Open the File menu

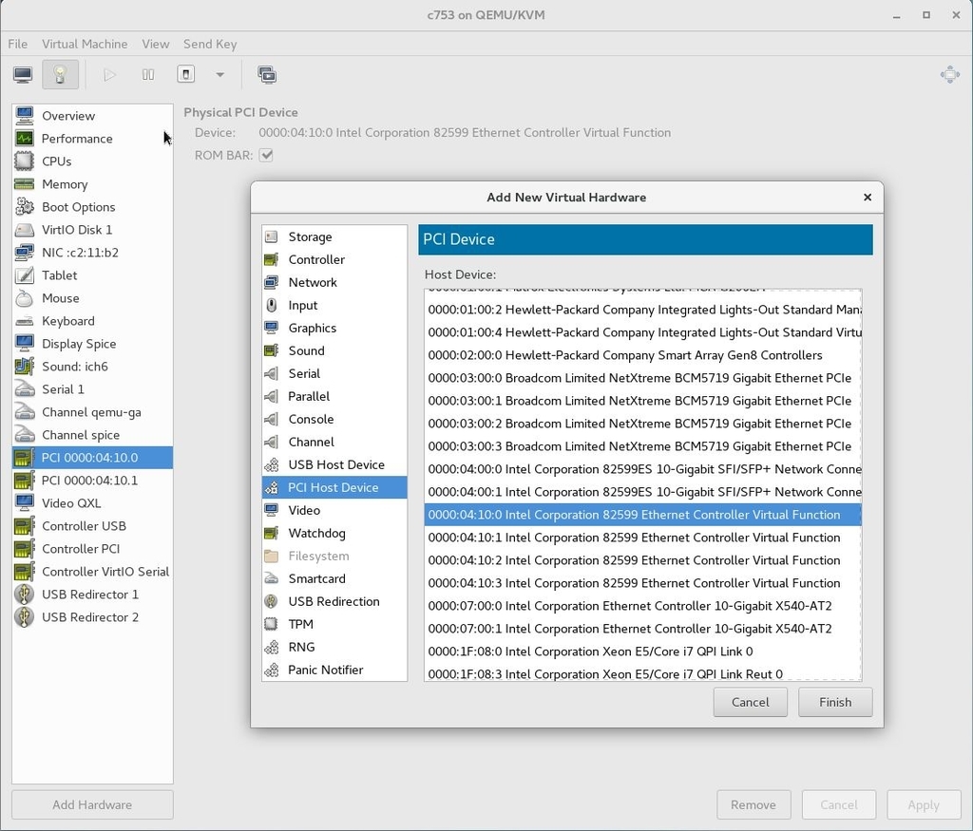click(17, 44)
